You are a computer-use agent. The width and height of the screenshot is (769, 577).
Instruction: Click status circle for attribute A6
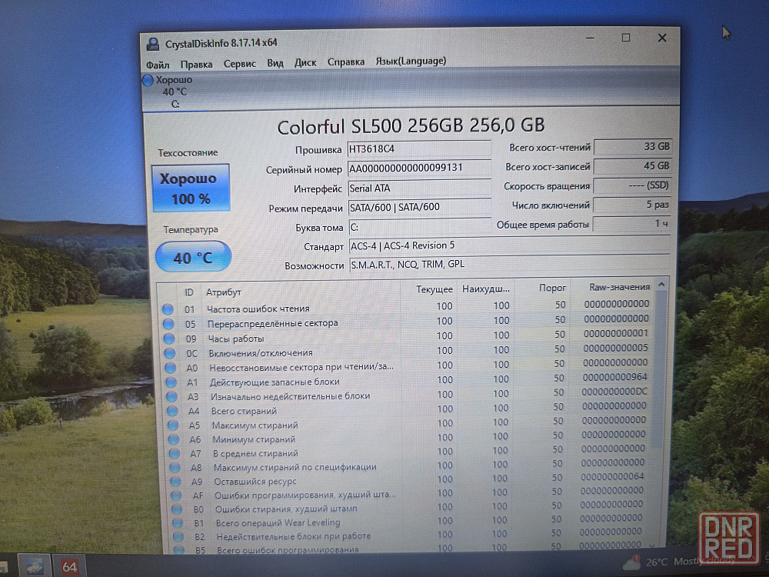pyautogui.click(x=174, y=439)
